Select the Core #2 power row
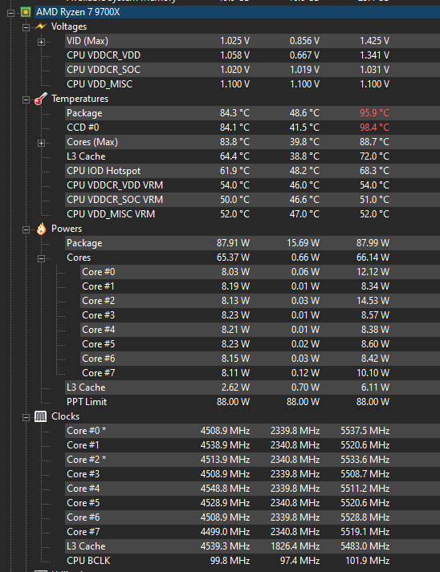Image resolution: width=440 pixels, height=572 pixels. (260, 301)
